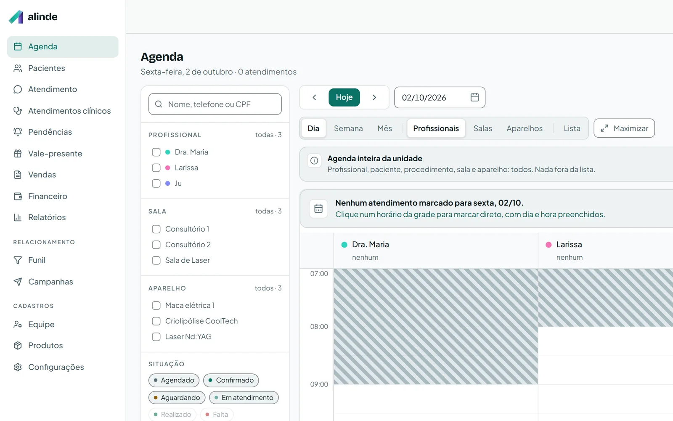The height and width of the screenshot is (421, 673).
Task: Go to the next day arrow
Action: point(374,97)
